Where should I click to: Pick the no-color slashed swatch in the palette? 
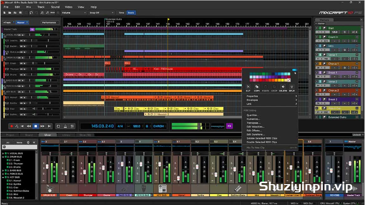tap(289, 80)
